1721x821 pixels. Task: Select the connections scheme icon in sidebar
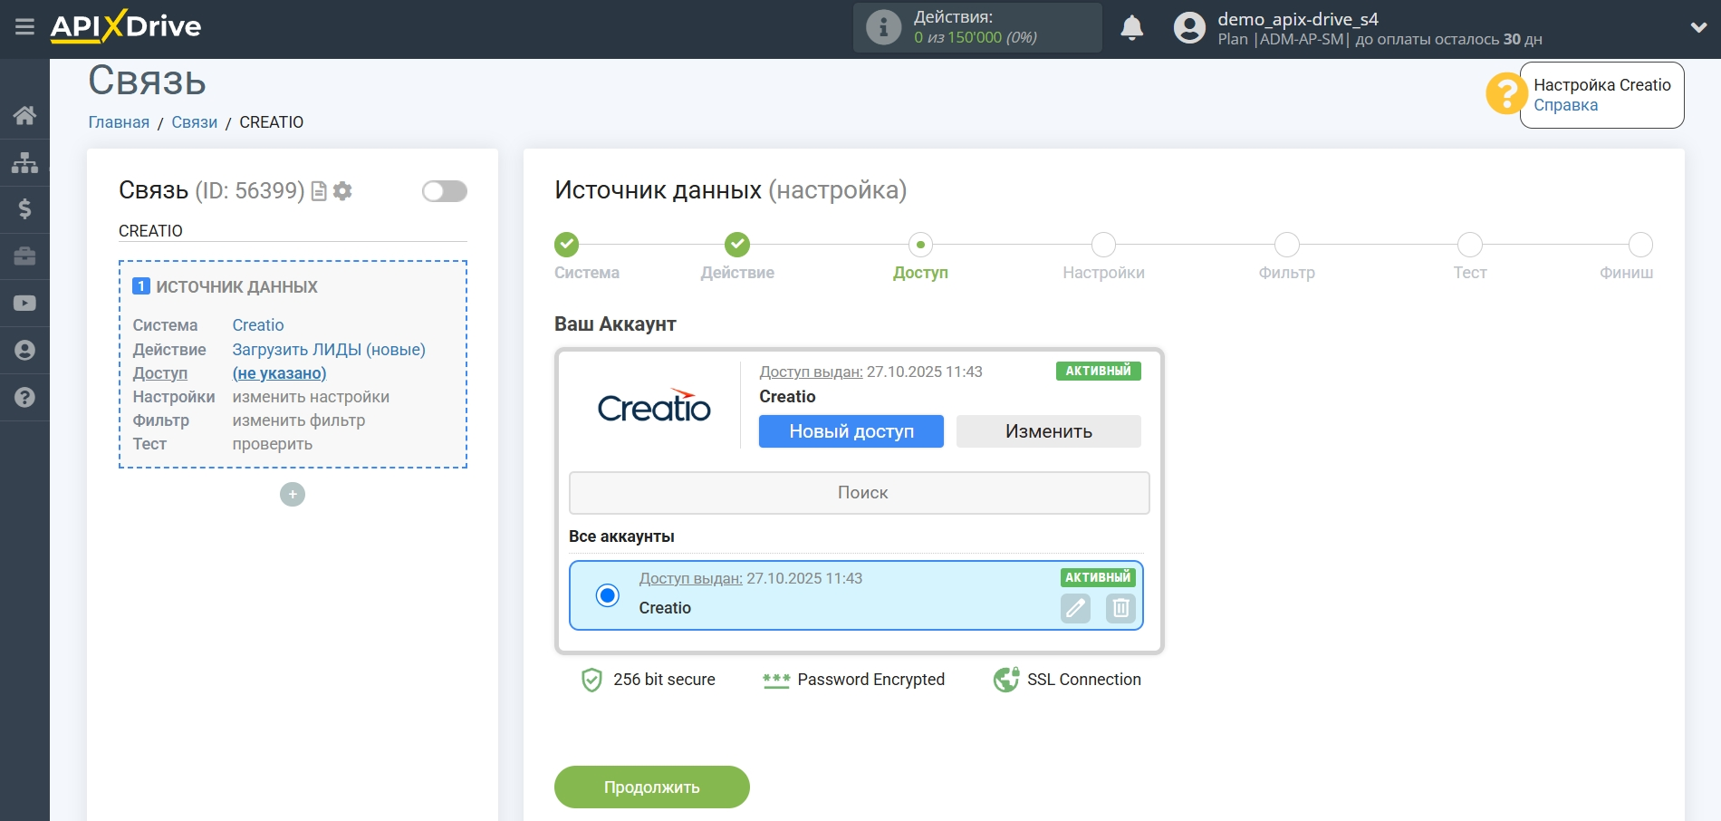(24, 161)
